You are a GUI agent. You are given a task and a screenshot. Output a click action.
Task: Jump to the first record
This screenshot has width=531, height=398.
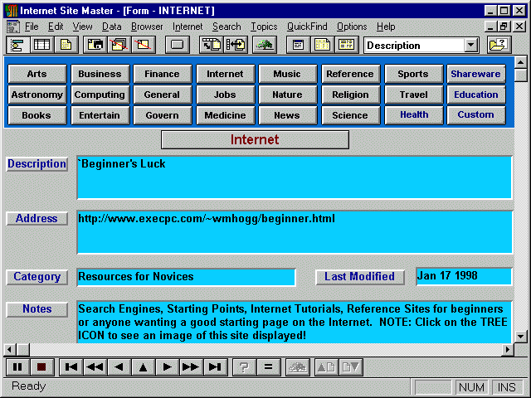tap(71, 366)
